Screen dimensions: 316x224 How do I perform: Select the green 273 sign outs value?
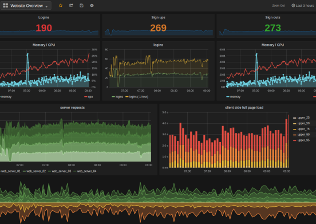pyautogui.click(x=272, y=28)
